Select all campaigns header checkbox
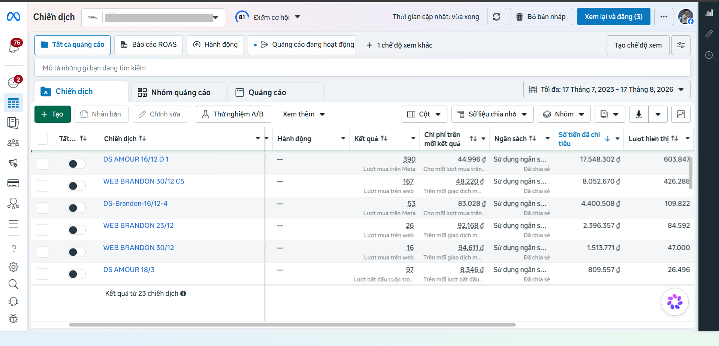The height and width of the screenshot is (346, 719). click(42, 139)
